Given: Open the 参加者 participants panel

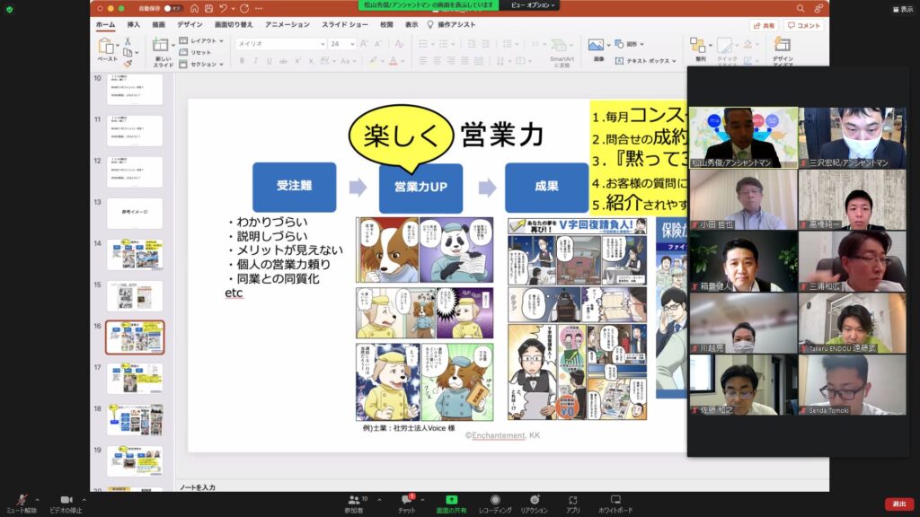Looking at the screenshot, I should click(x=354, y=504).
